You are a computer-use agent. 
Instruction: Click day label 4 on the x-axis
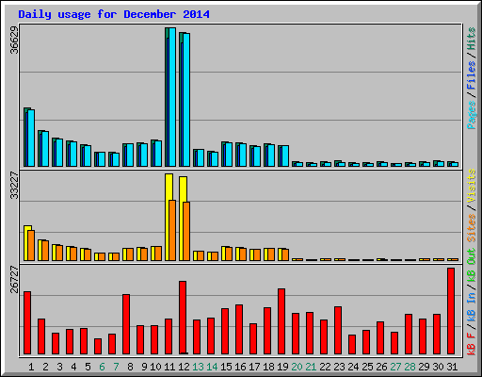pos(73,367)
